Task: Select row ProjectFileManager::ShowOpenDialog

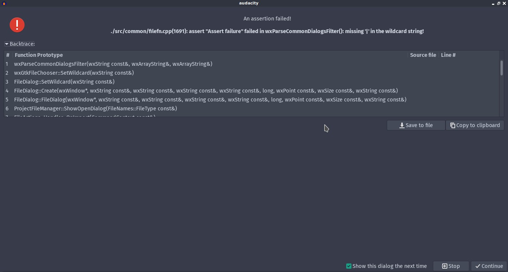Action: pos(251,109)
